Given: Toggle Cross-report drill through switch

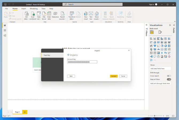Looking at the screenshot, I should [x=169, y=76].
